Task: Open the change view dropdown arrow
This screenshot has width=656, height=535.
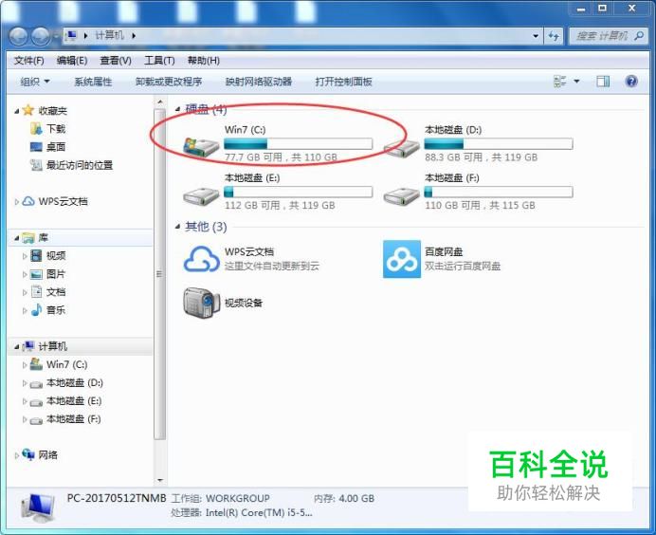Action: point(576,82)
